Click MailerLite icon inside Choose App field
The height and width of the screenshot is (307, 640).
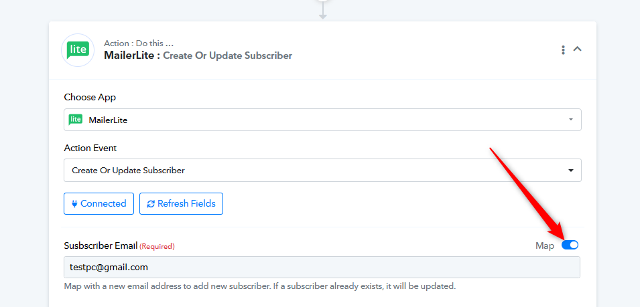76,120
